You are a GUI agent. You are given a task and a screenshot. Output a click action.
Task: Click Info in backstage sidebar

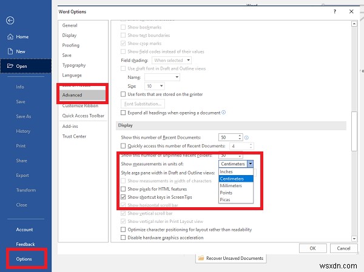coord(20,87)
